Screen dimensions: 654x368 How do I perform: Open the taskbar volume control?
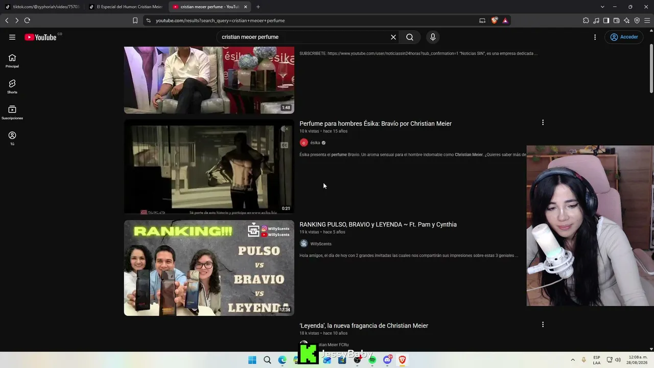pyautogui.click(x=618, y=360)
